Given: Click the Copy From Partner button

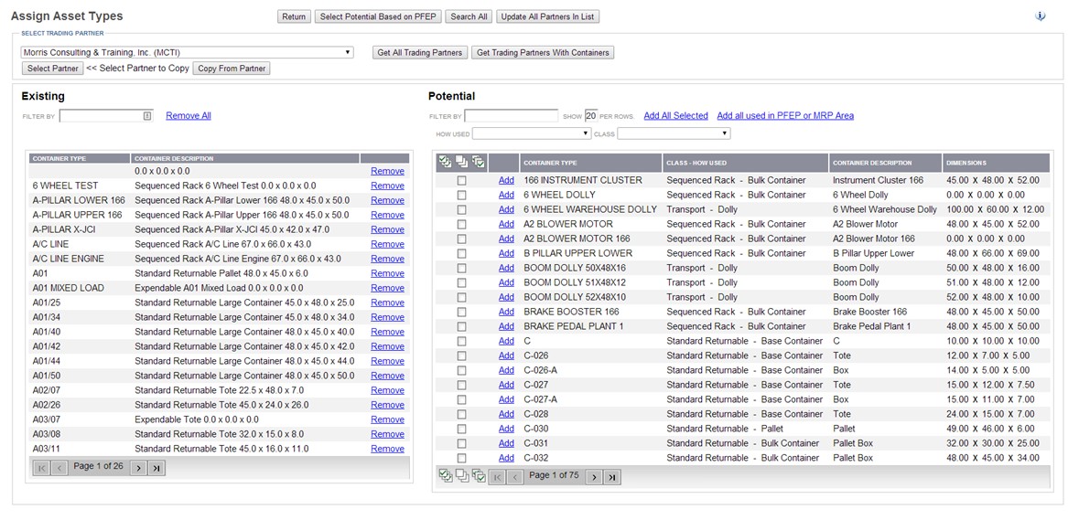Looking at the screenshot, I should pyautogui.click(x=232, y=69).
